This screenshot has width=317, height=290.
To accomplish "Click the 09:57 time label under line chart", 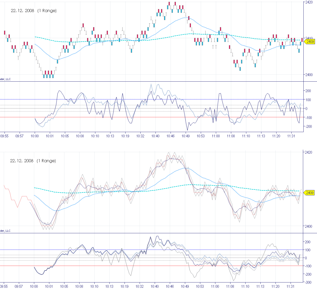I will point(19,286).
